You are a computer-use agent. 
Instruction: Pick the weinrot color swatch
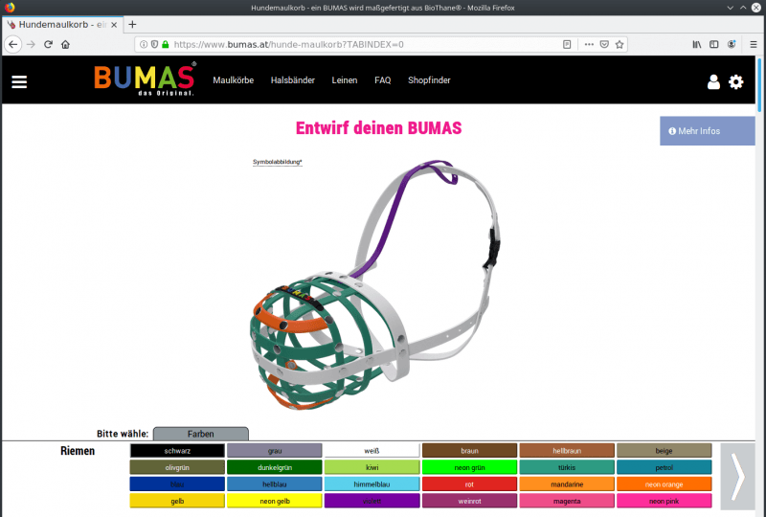pos(469,501)
